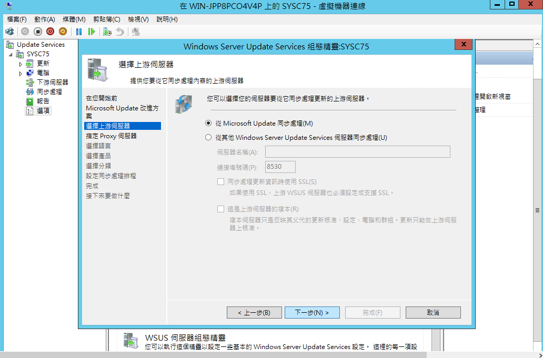Image resolution: width=543 pixels, height=358 pixels.
Task: Click the wizard header server icon
Action: click(x=98, y=69)
